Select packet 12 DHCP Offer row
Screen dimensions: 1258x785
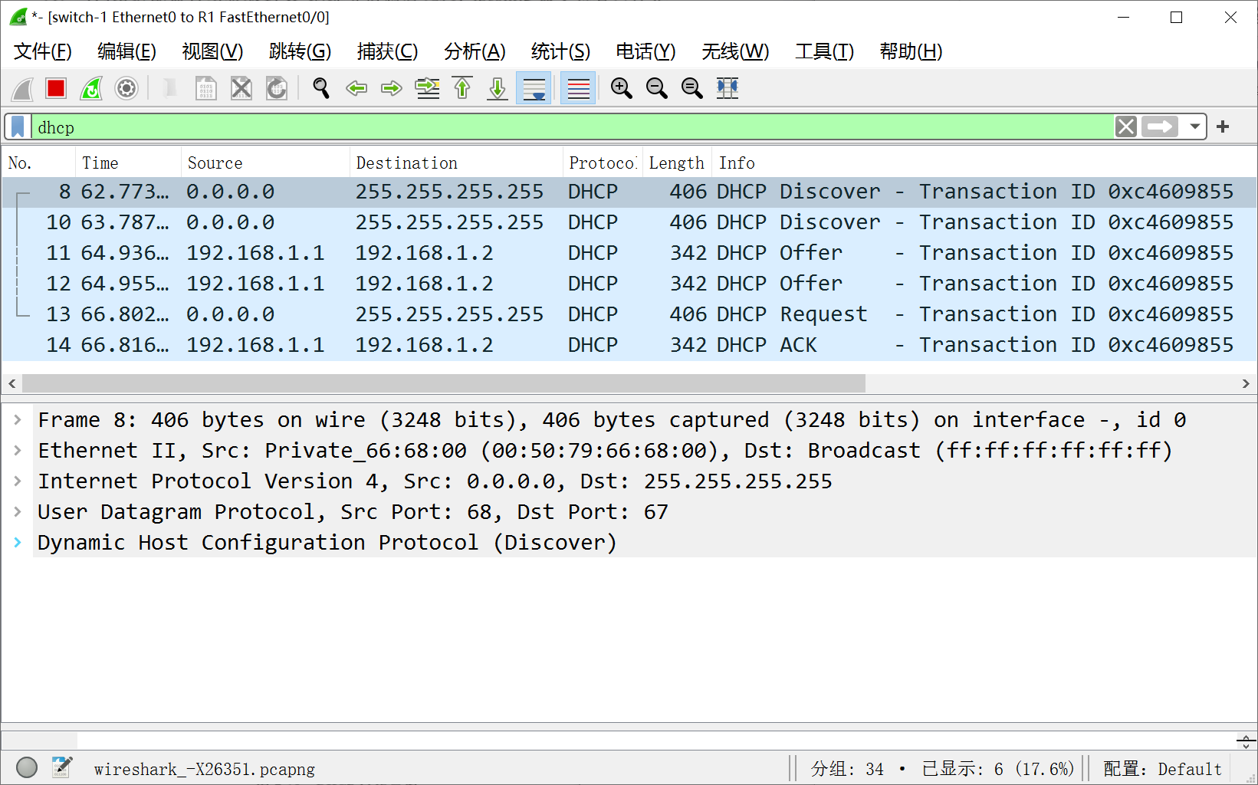[x=629, y=284]
